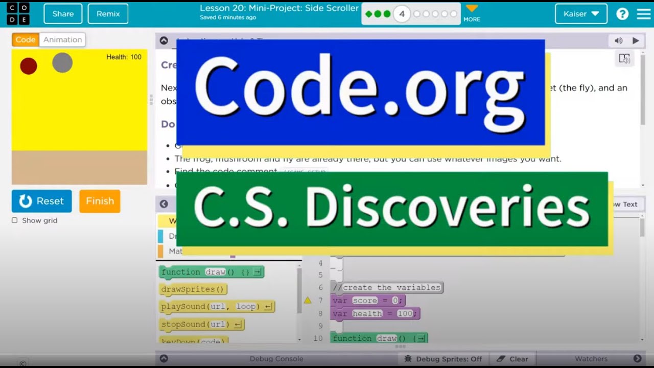Click the Reset button
The height and width of the screenshot is (368, 654).
point(42,201)
